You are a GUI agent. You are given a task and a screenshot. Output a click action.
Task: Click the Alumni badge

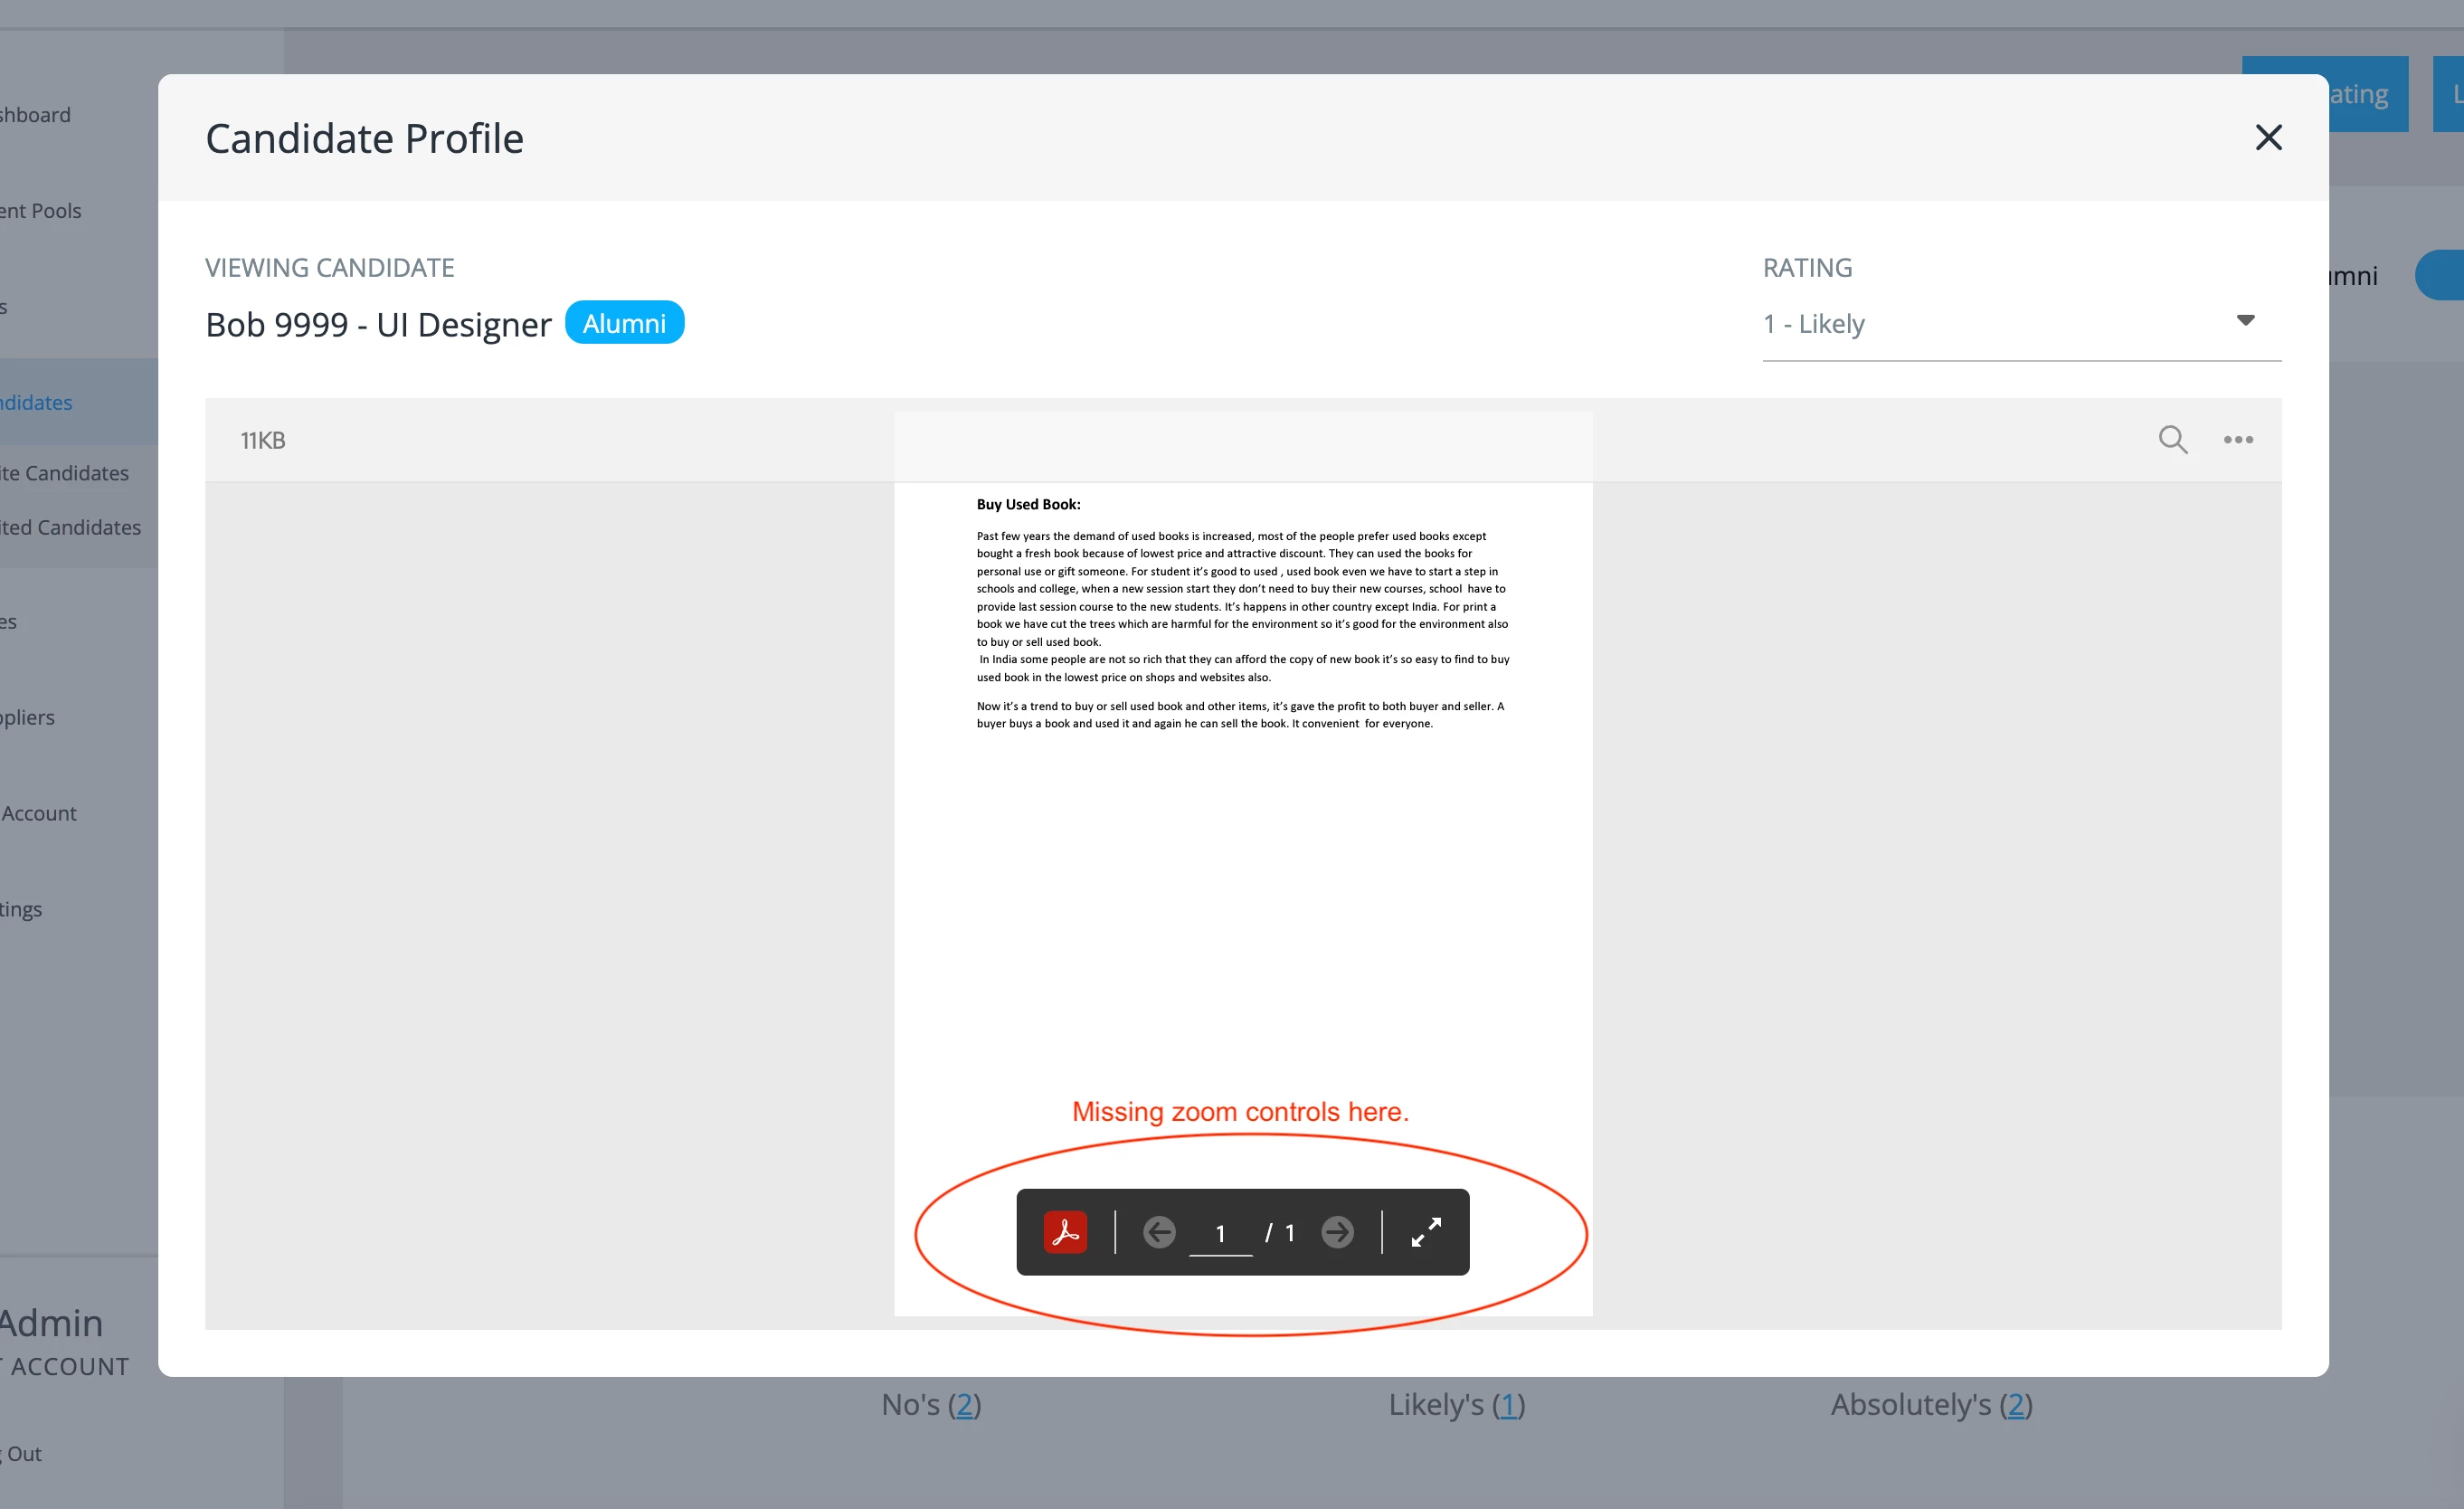tap(624, 323)
